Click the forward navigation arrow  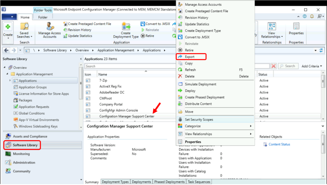(14, 50)
